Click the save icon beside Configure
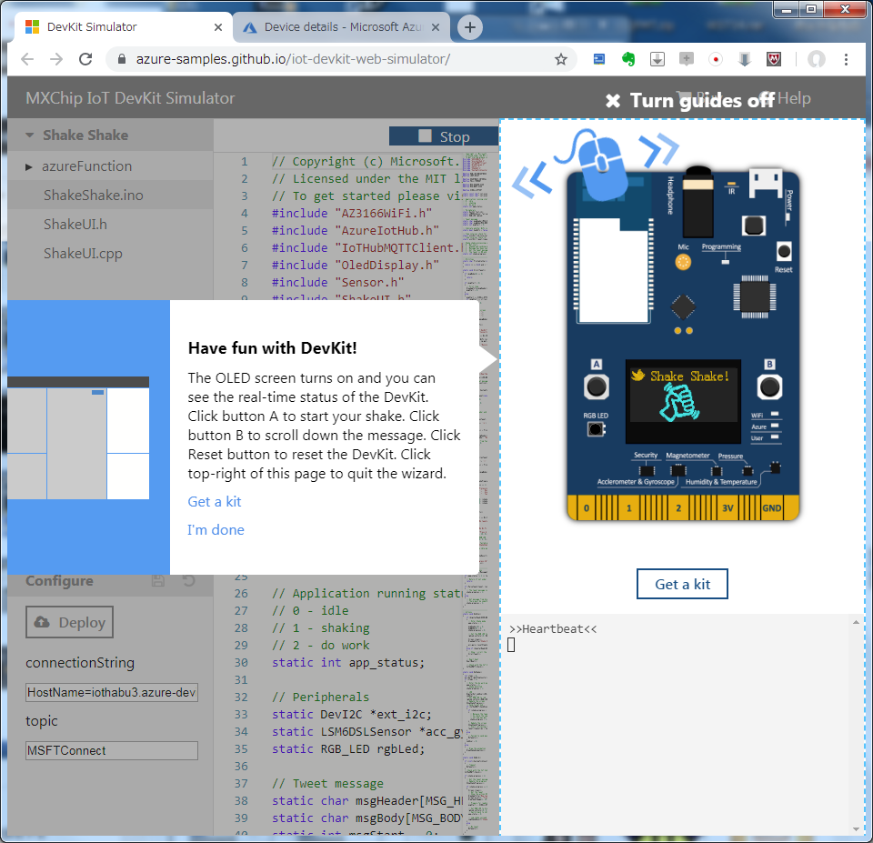 (157, 581)
